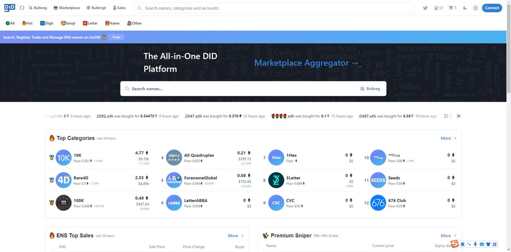Click the 3Letter category icon

[276, 180]
